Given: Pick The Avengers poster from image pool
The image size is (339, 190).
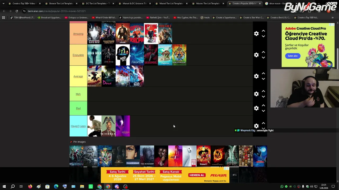Looking at the screenshot, I should click(76, 156).
